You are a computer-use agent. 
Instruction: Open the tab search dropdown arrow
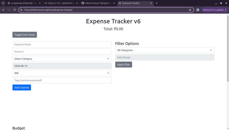(3, 3)
